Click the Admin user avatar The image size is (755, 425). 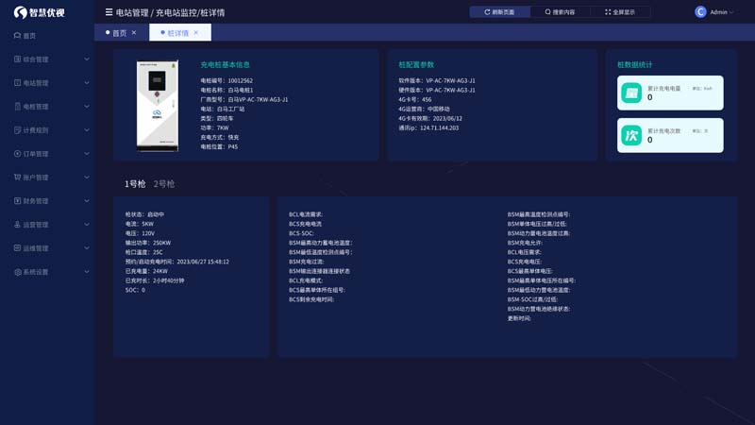[x=700, y=12]
